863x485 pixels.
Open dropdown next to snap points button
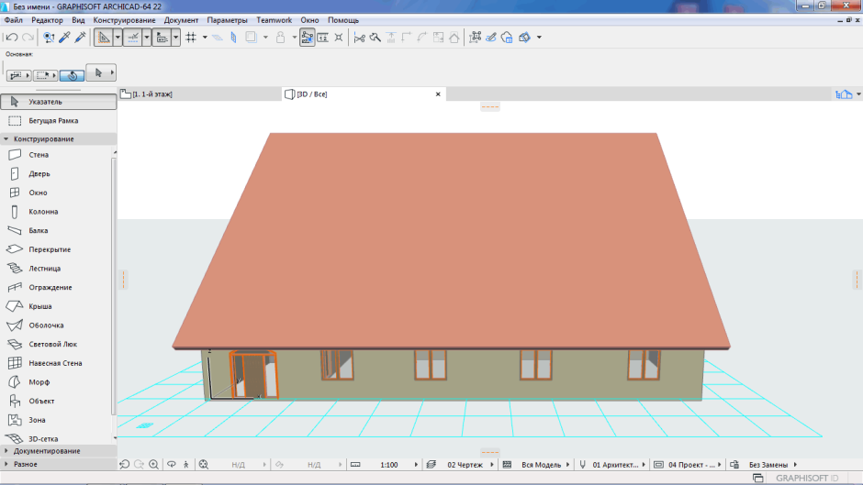146,38
